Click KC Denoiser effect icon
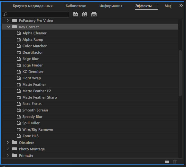The width and height of the screenshot is (186, 167). [x=19, y=72]
